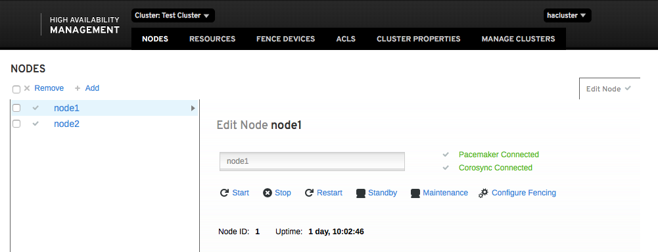Click the X icon beside Remove
Viewport: 658px width, 252px height.
[27, 88]
